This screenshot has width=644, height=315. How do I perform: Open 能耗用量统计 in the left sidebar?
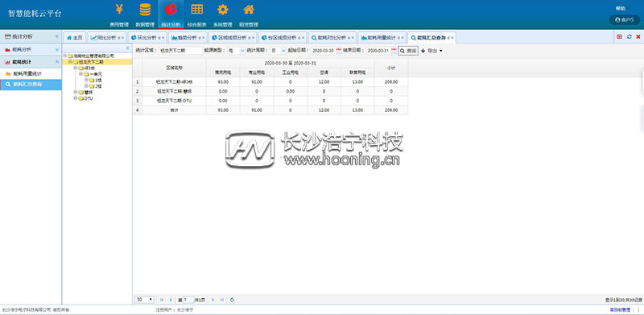point(31,73)
